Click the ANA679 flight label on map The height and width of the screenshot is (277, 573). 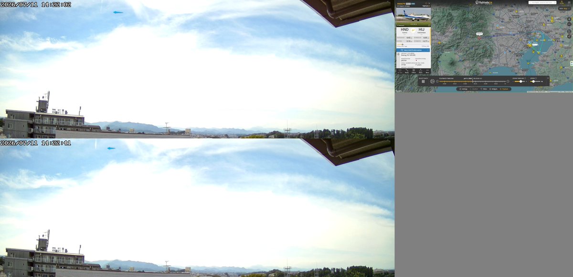479,34
